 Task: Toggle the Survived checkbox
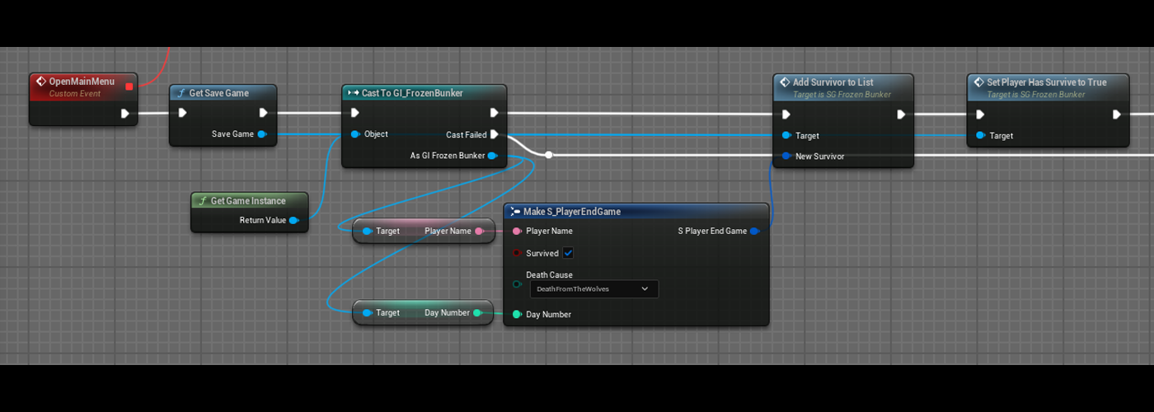(568, 253)
